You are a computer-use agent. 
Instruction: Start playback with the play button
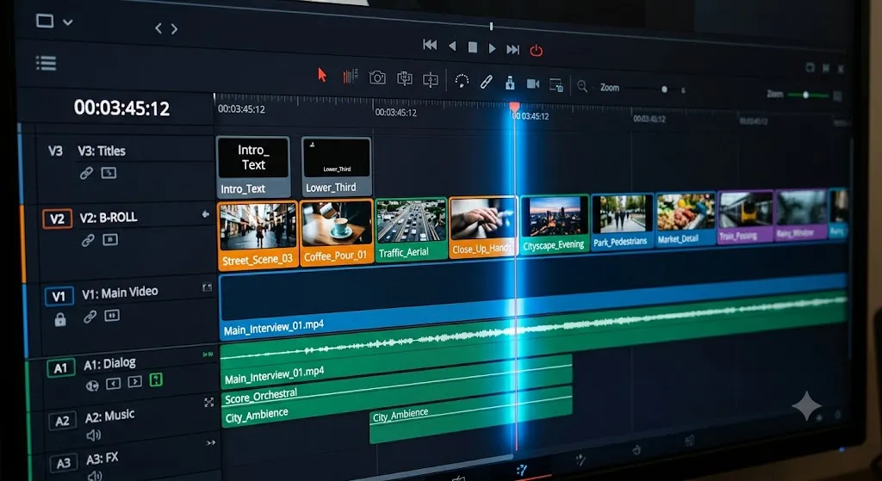(492, 48)
